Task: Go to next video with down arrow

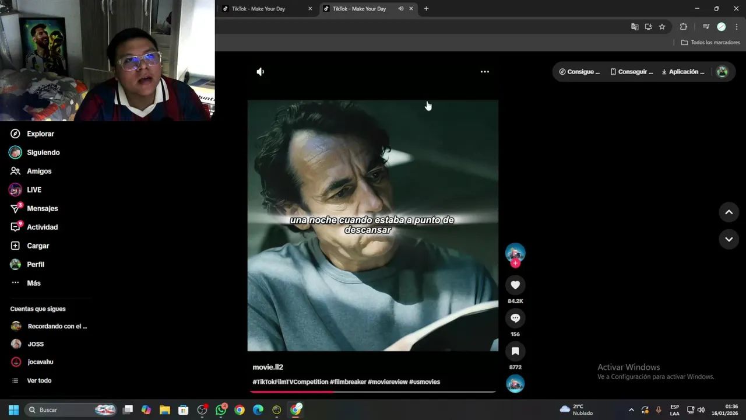Action: click(729, 239)
